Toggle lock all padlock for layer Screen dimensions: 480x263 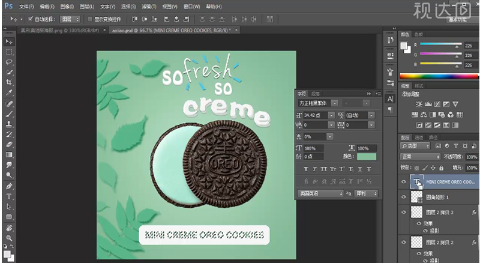(x=441, y=168)
